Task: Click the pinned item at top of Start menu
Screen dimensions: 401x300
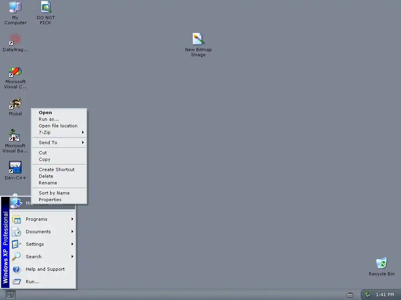Action: pyautogui.click(x=43, y=203)
